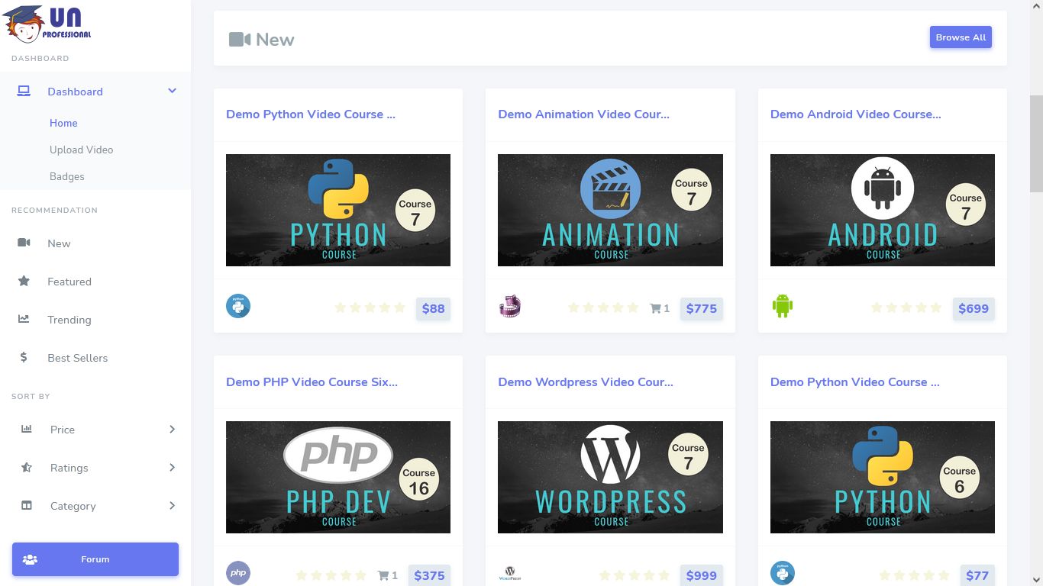Rate the Animation course stars

[x=603, y=307]
